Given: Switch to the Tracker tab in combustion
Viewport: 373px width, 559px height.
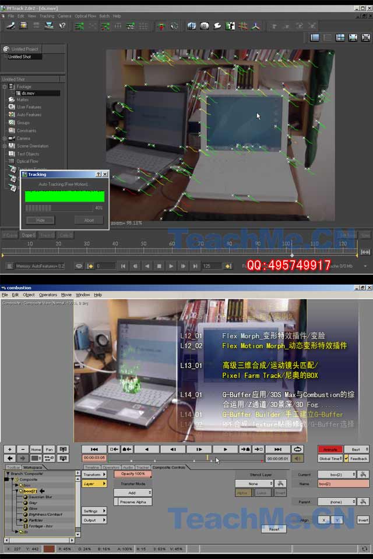Looking at the screenshot, I should [142, 467].
